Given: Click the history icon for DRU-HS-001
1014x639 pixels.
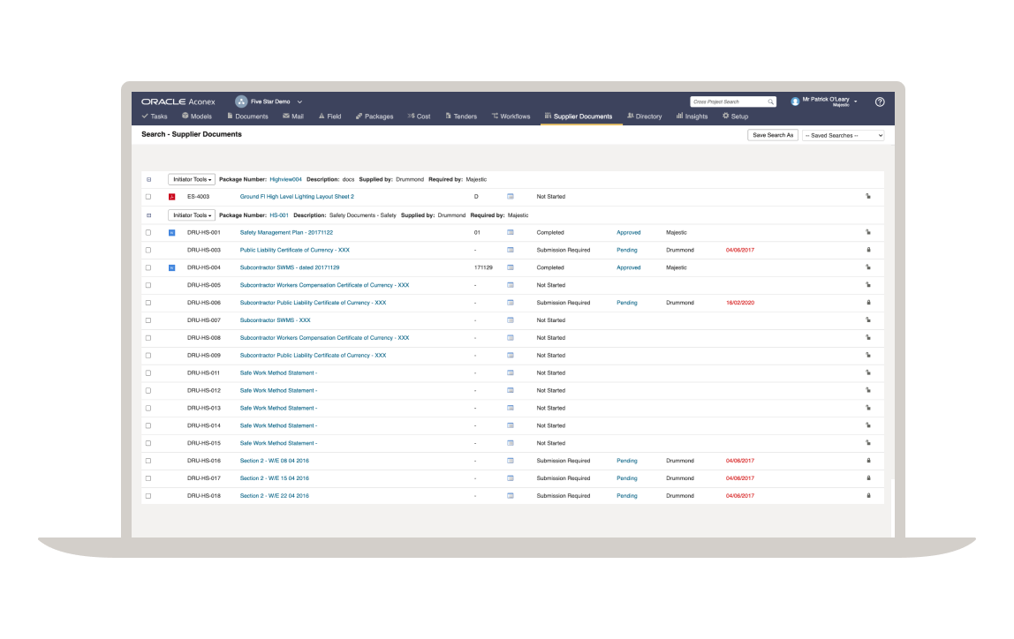Looking at the screenshot, I should point(868,232).
